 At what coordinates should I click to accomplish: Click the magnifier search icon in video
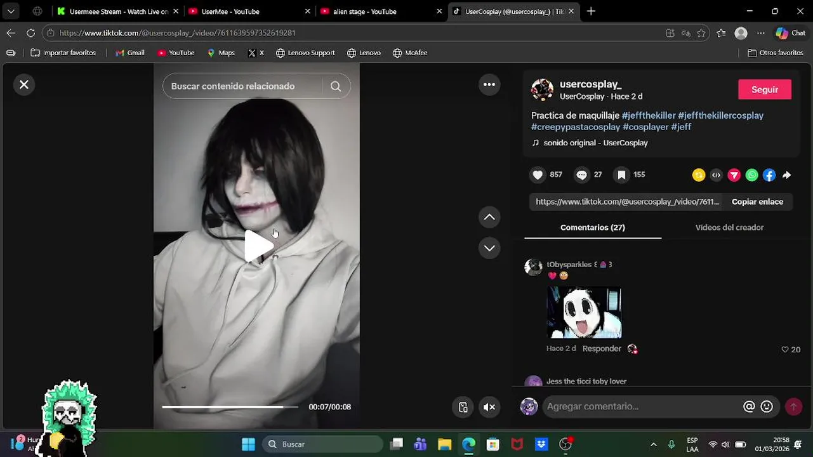click(336, 86)
